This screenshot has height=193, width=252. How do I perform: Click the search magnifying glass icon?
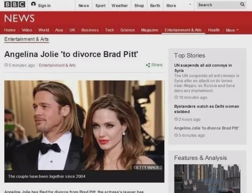(x=242, y=5)
